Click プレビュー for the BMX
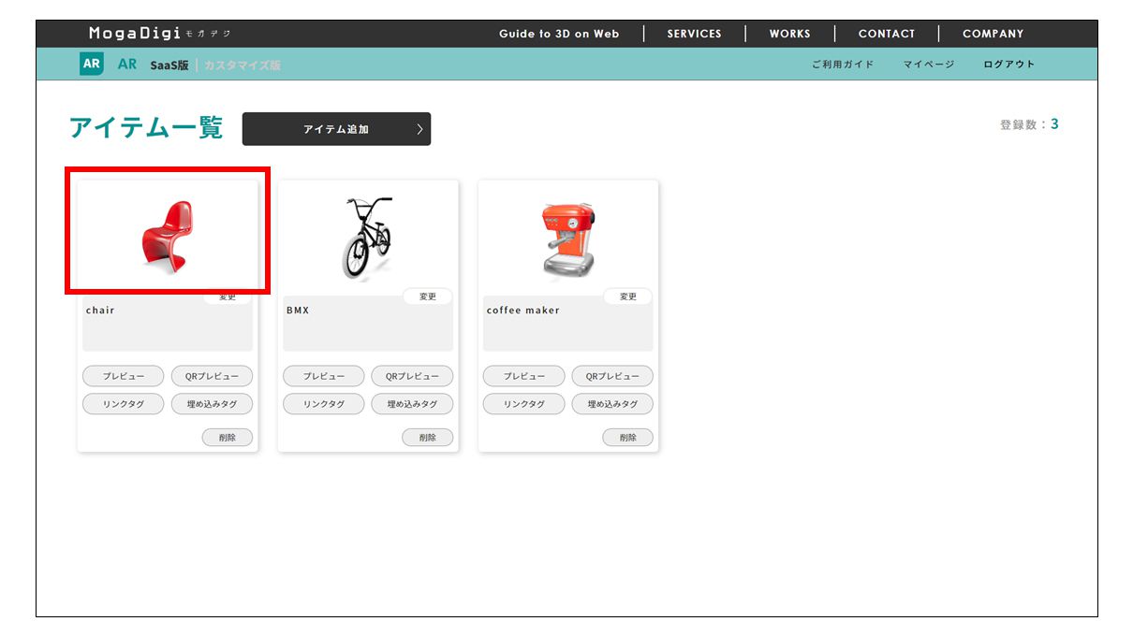This screenshot has width=1133, height=636. [x=324, y=376]
